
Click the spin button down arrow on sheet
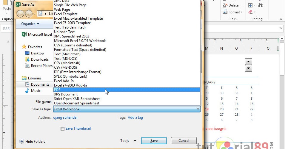coord(249,68)
